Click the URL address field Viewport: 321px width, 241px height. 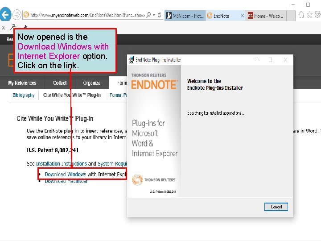87,15
